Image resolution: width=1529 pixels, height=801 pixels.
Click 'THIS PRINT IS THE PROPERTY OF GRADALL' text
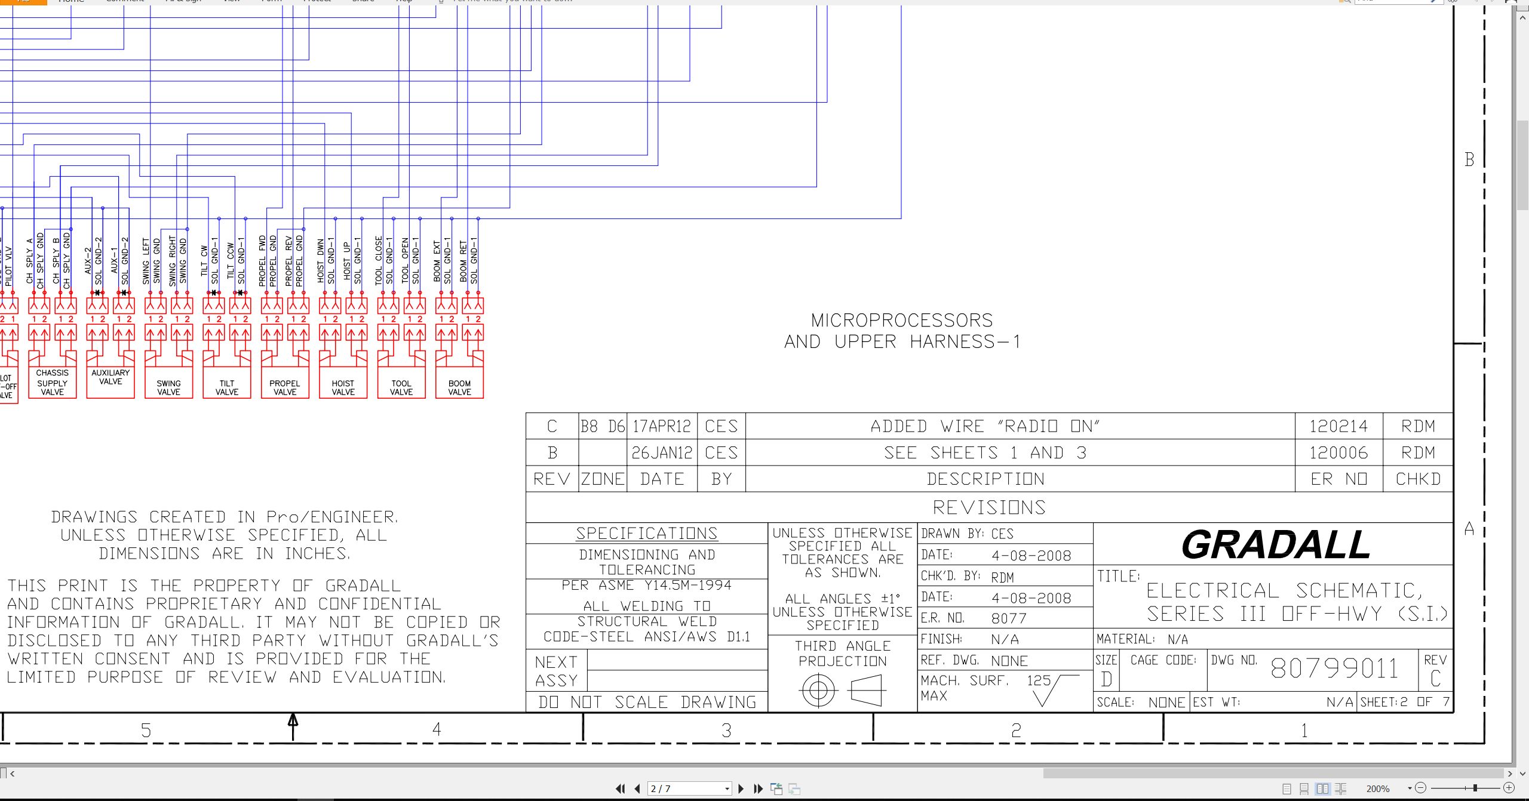pos(204,586)
